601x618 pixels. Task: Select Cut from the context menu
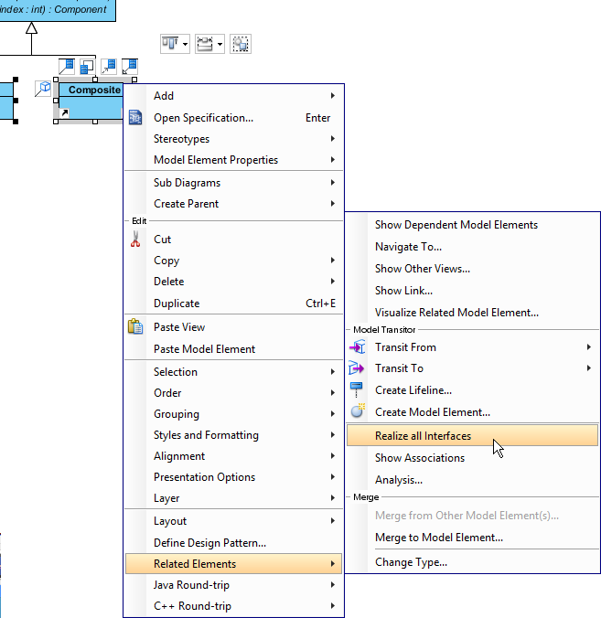pyautogui.click(x=233, y=240)
